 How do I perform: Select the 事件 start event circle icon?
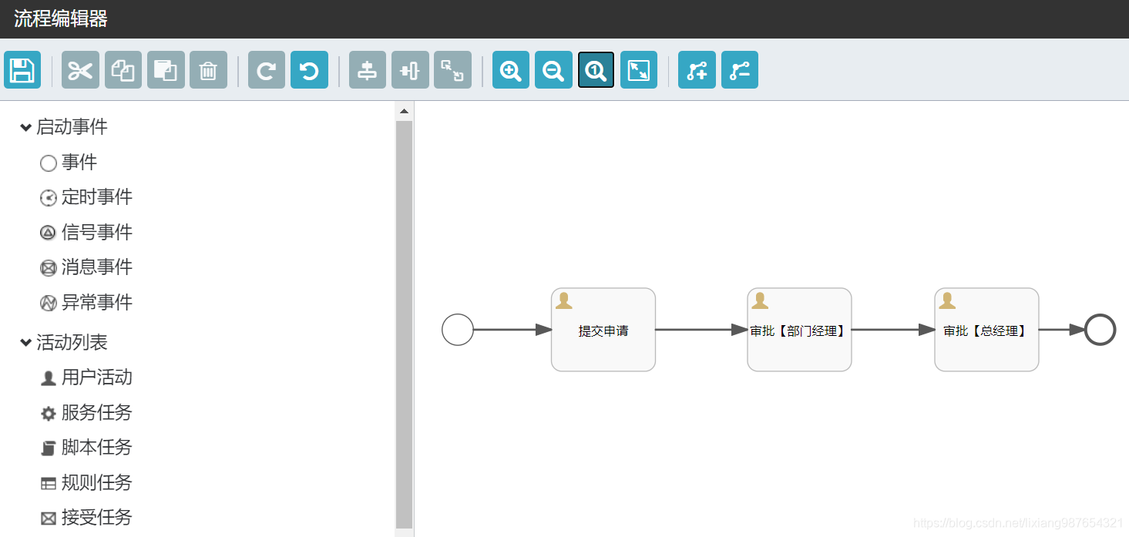[49, 163]
